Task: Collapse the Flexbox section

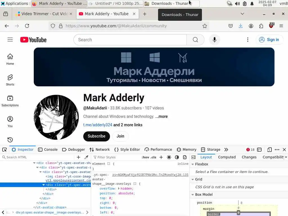Action: click(193, 164)
